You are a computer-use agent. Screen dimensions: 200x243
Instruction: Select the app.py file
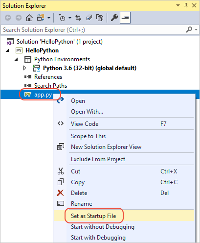point(43,95)
